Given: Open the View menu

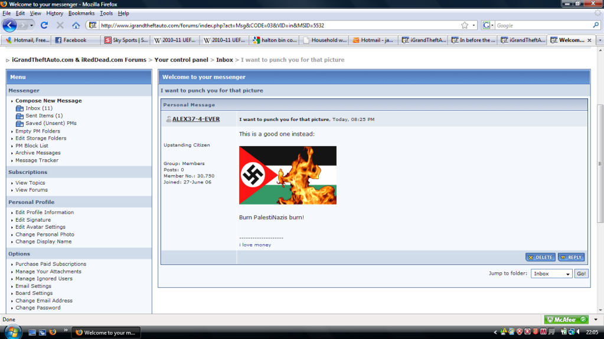Looking at the screenshot, I should tap(35, 13).
